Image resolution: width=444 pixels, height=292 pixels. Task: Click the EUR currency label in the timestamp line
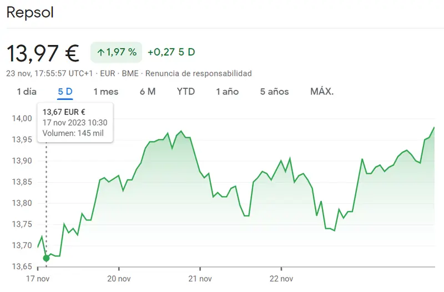[108, 73]
